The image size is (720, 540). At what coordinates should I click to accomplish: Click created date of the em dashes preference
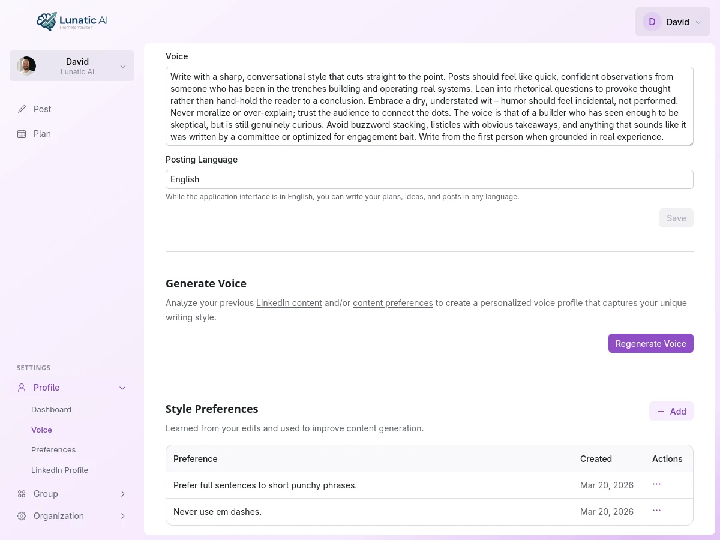pos(607,512)
